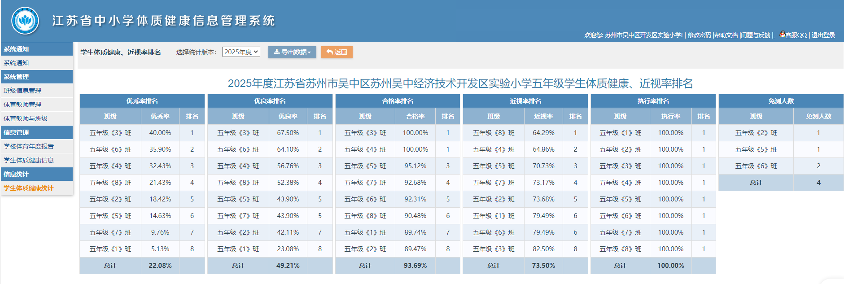This screenshot has width=844, height=284.
Task: Open 体育教师与班级 sidebar entry
Action: 26,118
